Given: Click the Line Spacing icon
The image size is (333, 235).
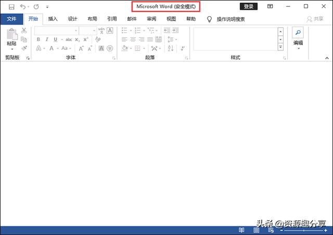Looking at the screenshot, I should pos(171,40).
